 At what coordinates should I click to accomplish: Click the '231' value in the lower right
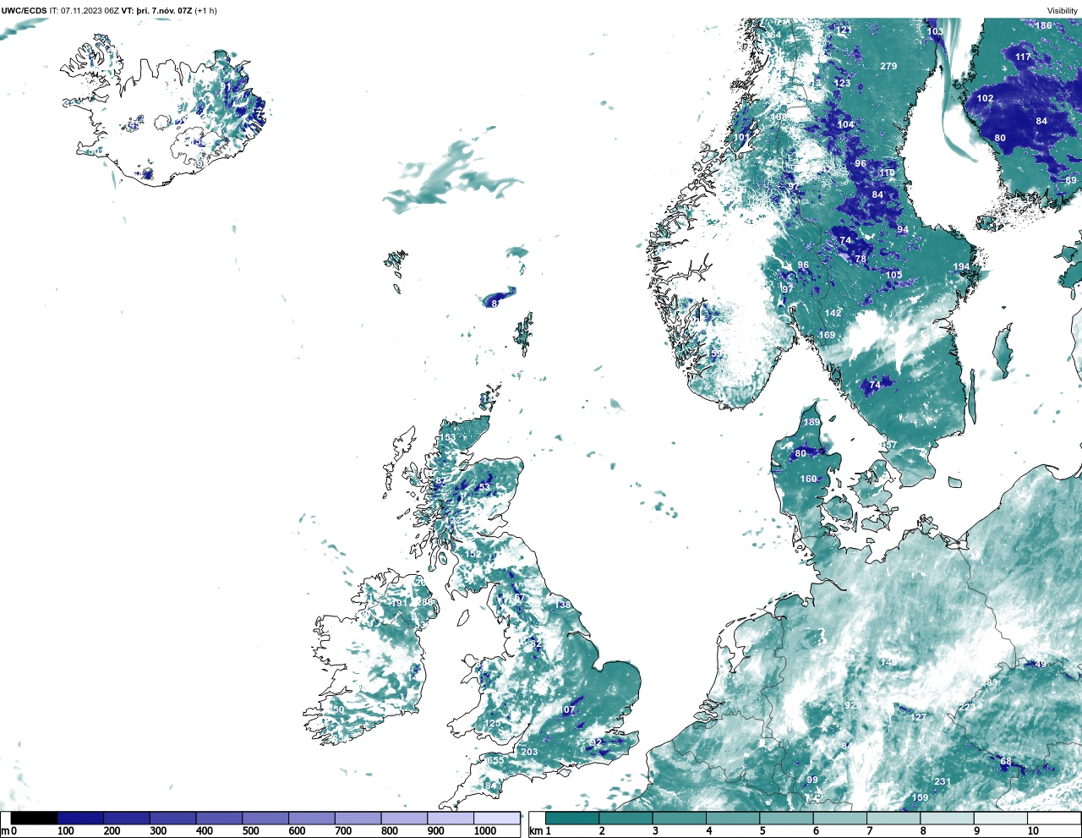(943, 782)
